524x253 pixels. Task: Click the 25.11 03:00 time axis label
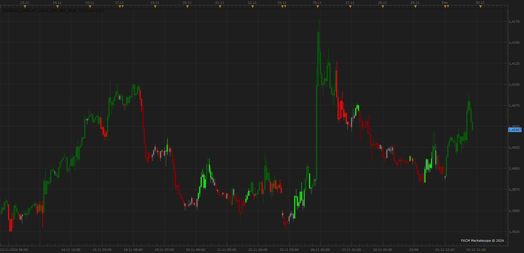[x=289, y=250]
